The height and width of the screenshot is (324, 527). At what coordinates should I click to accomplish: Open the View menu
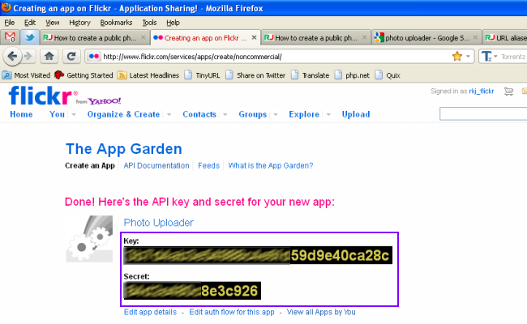pos(53,23)
